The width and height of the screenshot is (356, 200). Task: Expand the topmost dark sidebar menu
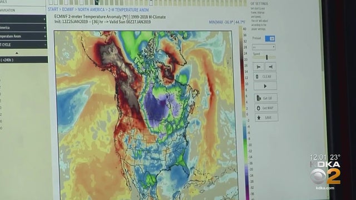click(23, 19)
